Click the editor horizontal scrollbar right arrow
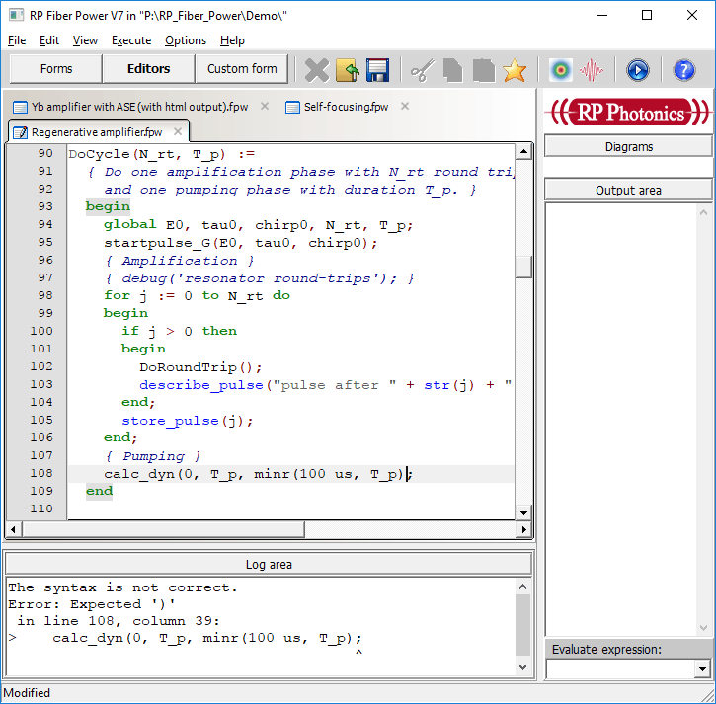716x704 pixels. point(523,529)
